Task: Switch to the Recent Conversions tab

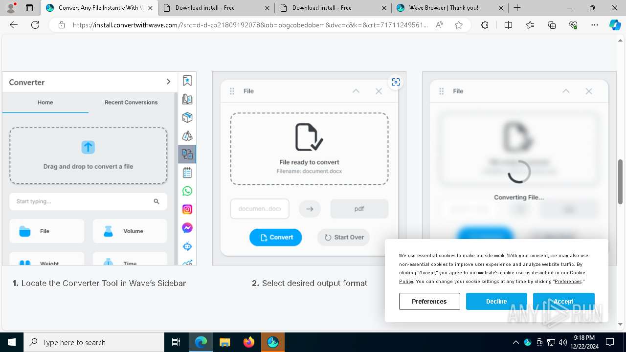Action: coord(131,102)
